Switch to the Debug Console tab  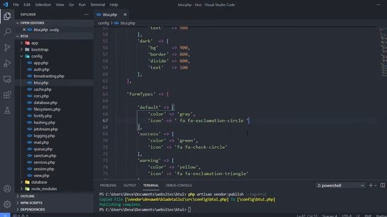point(179,185)
